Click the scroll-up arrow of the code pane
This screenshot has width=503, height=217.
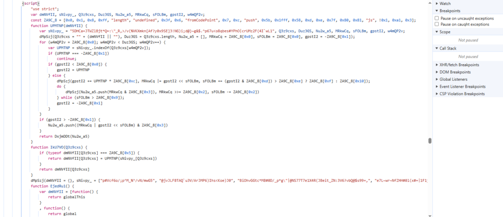[429, 2]
